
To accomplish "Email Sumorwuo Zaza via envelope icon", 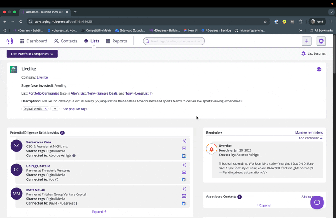I will (x=184, y=148).
